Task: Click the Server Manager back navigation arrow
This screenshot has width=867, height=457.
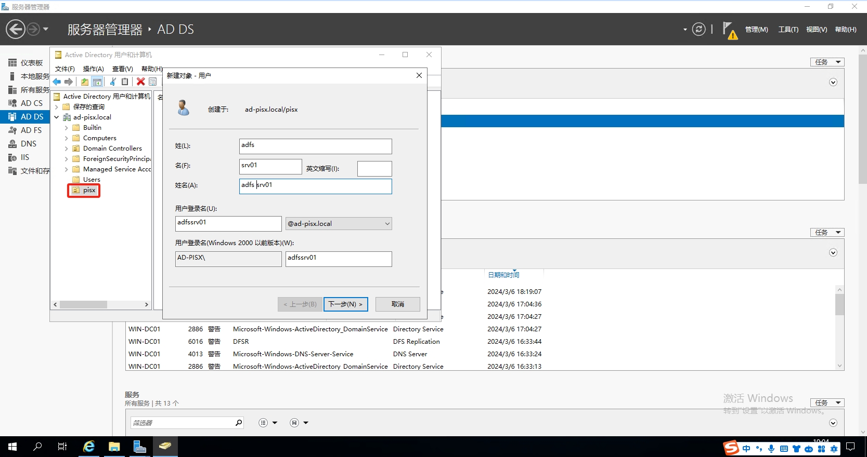Action: pyautogui.click(x=16, y=29)
